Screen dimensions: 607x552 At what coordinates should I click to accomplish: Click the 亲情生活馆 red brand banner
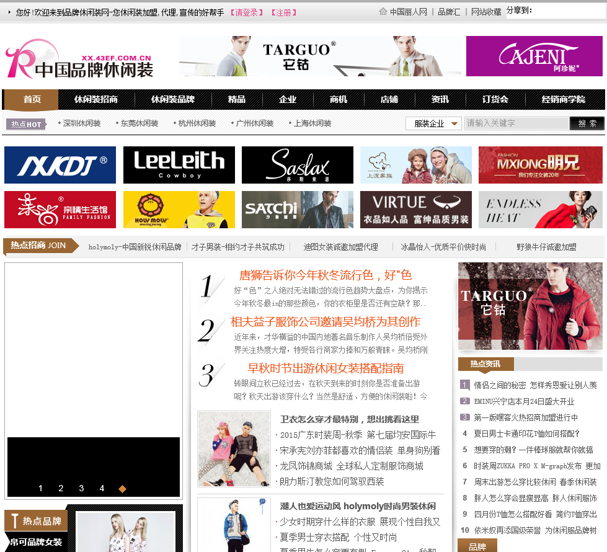pos(60,210)
